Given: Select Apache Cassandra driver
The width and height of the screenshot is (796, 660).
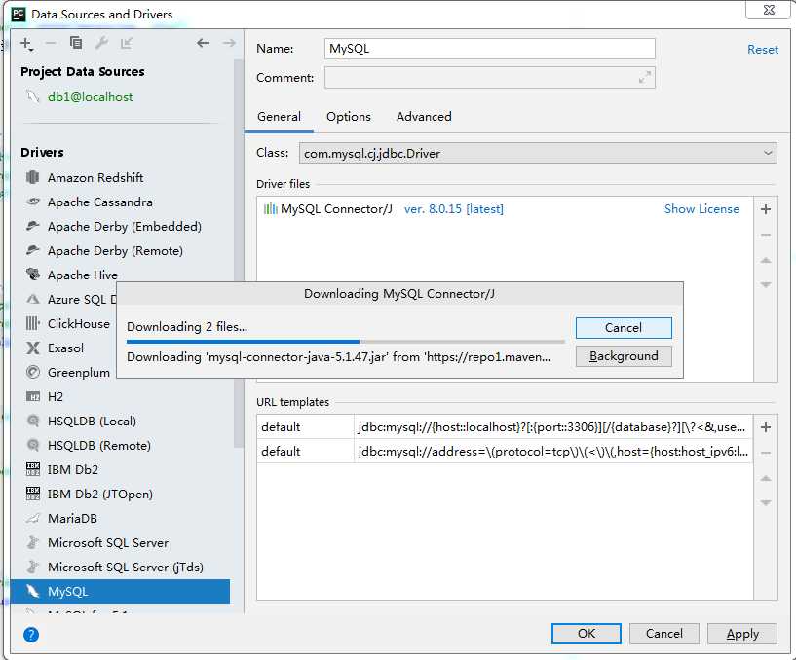Looking at the screenshot, I should click(100, 202).
